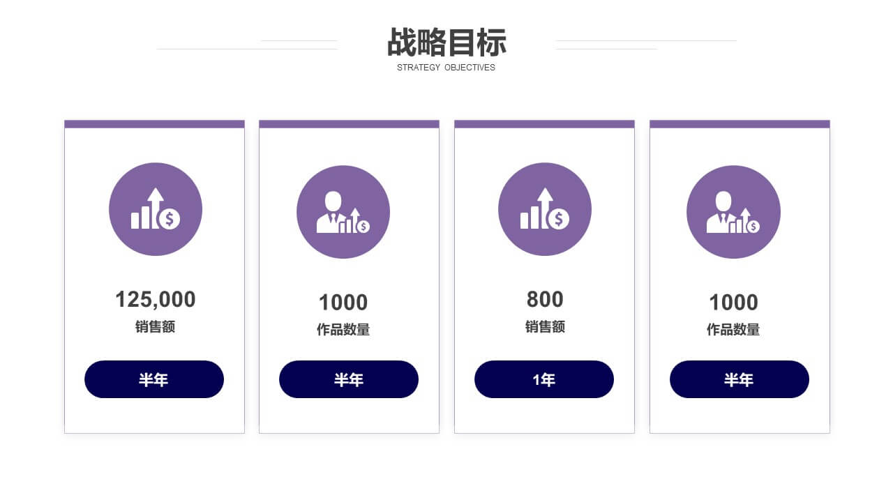The height and width of the screenshot is (502, 893).
Task: Click the bar chart dollar icon in third card
Action: (545, 209)
